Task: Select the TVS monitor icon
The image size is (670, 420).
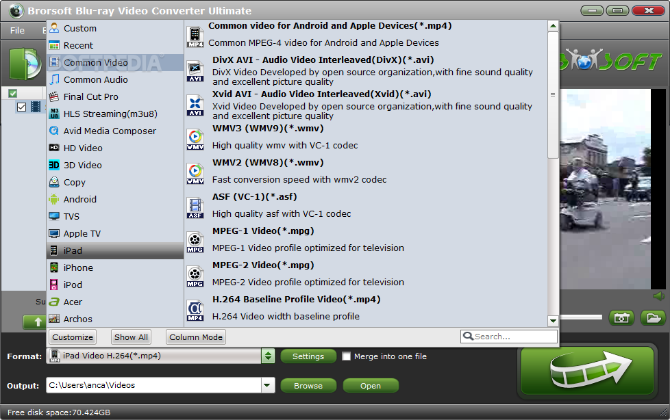Action: (54, 216)
